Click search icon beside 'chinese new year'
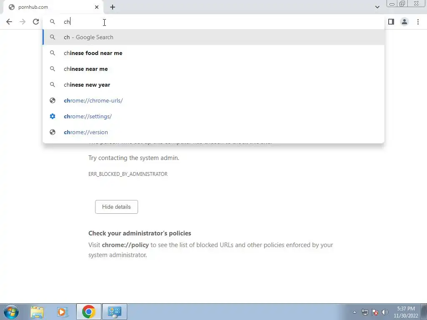The height and width of the screenshot is (320, 427). (53, 85)
